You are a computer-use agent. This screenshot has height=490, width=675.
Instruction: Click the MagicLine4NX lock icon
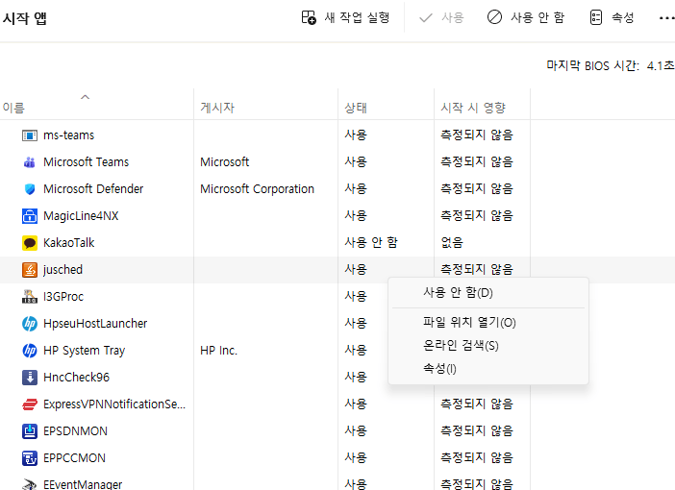click(x=29, y=216)
